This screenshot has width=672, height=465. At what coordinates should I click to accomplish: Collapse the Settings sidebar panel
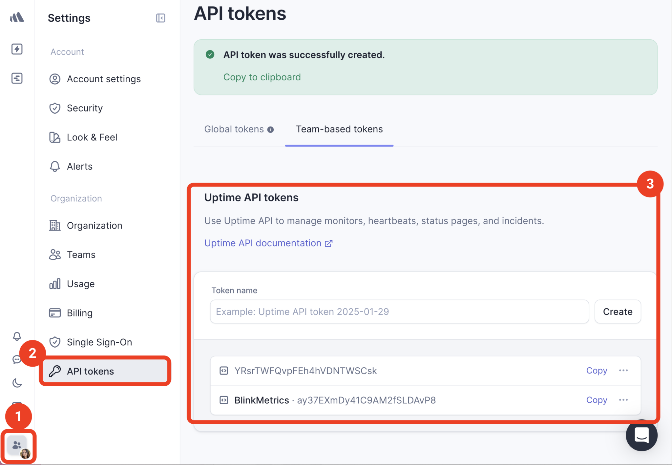[x=160, y=18]
